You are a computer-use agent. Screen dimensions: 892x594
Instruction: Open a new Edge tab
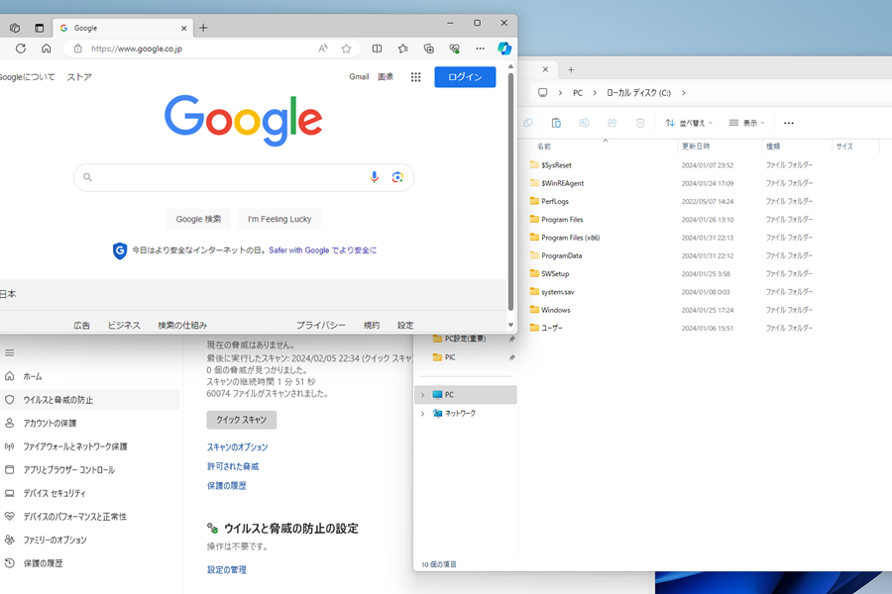(204, 28)
